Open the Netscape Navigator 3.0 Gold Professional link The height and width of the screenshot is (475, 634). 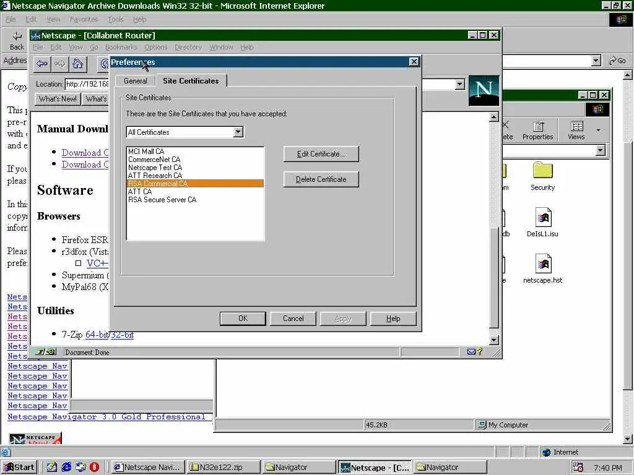click(106, 417)
